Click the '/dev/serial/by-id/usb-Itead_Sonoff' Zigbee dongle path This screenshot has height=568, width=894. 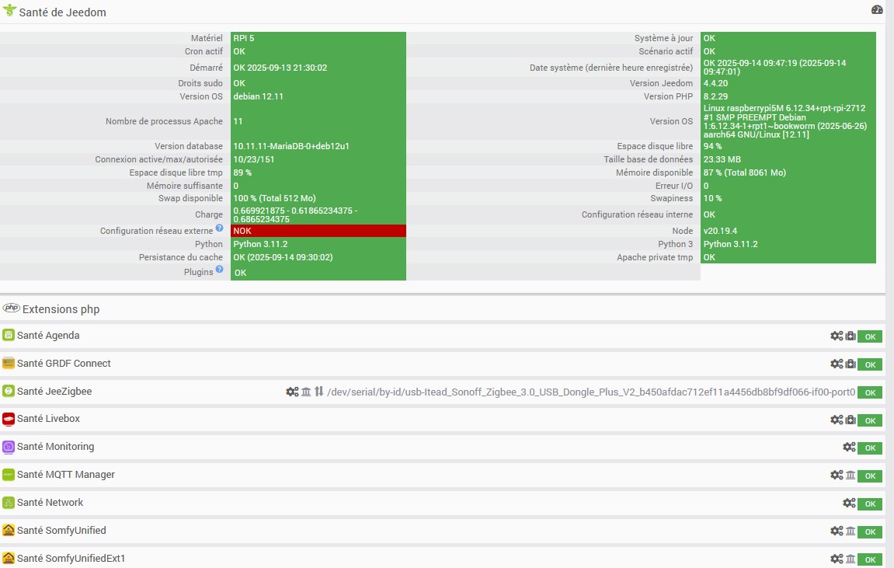[591, 392]
